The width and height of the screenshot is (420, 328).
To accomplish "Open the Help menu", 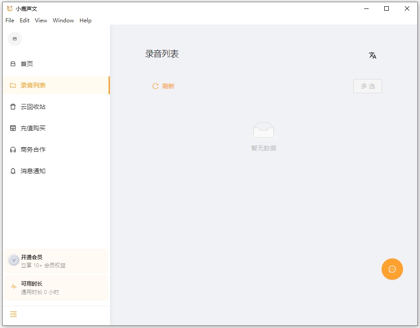I will [x=85, y=20].
